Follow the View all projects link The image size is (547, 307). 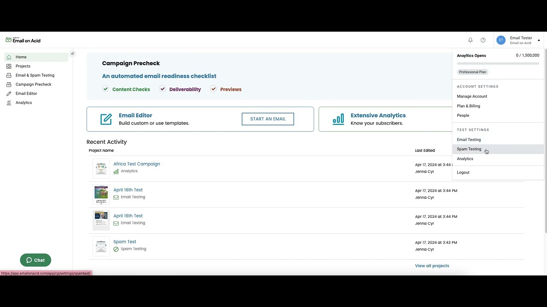point(432,266)
